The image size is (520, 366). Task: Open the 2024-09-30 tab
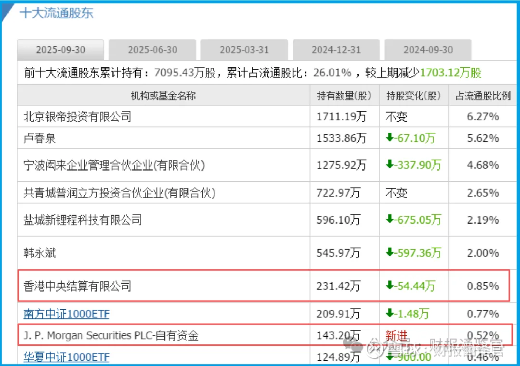point(428,50)
